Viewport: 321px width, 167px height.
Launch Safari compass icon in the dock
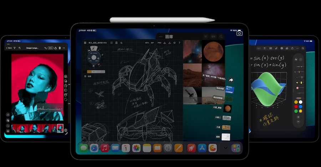tap(94, 148)
